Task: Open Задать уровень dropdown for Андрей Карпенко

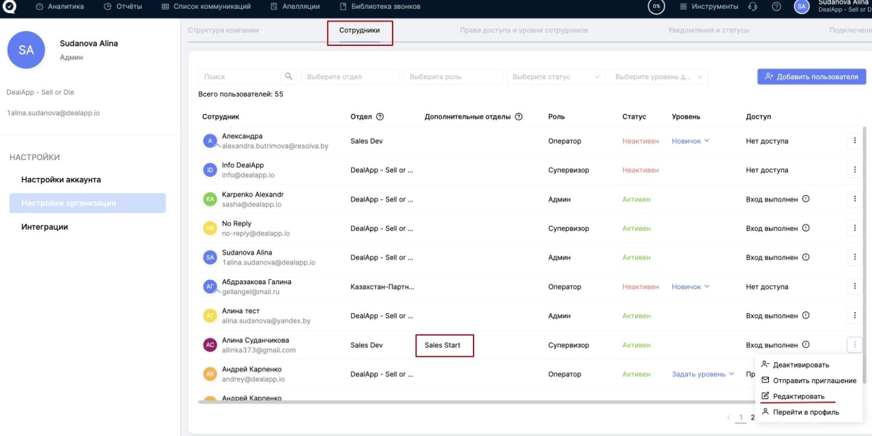Action: click(x=703, y=374)
